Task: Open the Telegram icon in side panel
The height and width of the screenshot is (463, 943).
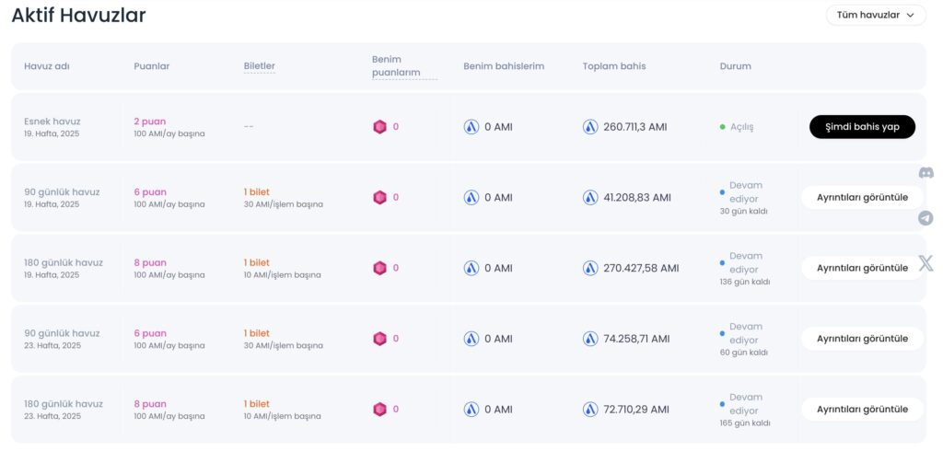Action: pyautogui.click(x=926, y=217)
